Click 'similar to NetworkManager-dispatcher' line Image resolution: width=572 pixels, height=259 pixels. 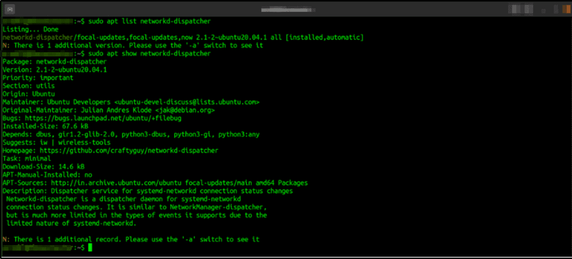pos(137,207)
